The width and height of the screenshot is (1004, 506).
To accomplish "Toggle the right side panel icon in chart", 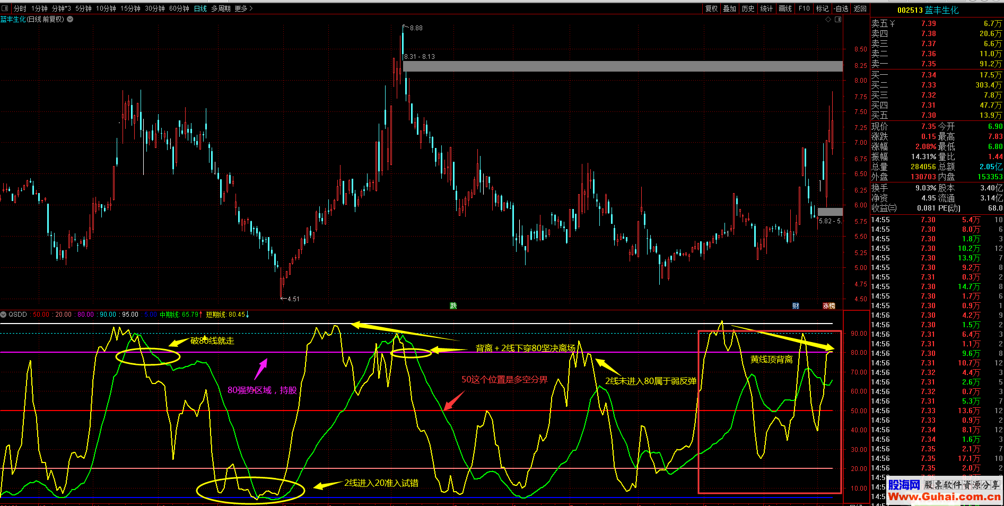I will pos(838,19).
